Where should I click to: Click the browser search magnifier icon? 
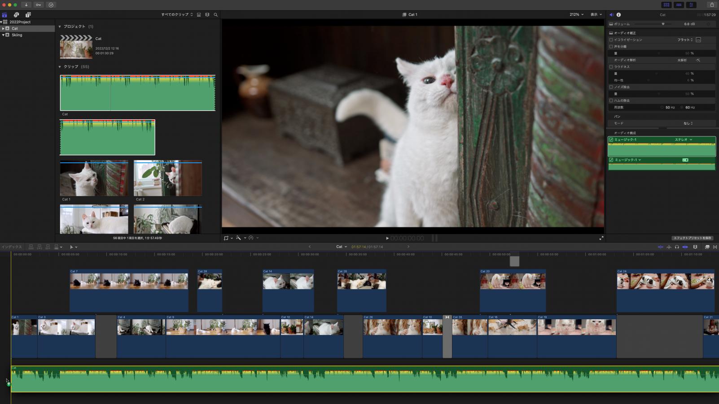(x=215, y=15)
